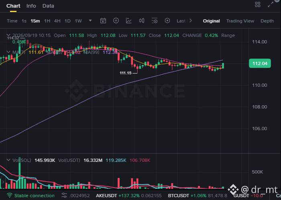The height and width of the screenshot is (200, 281).
Task: Select the 1H time interval
Action: click(x=47, y=21)
